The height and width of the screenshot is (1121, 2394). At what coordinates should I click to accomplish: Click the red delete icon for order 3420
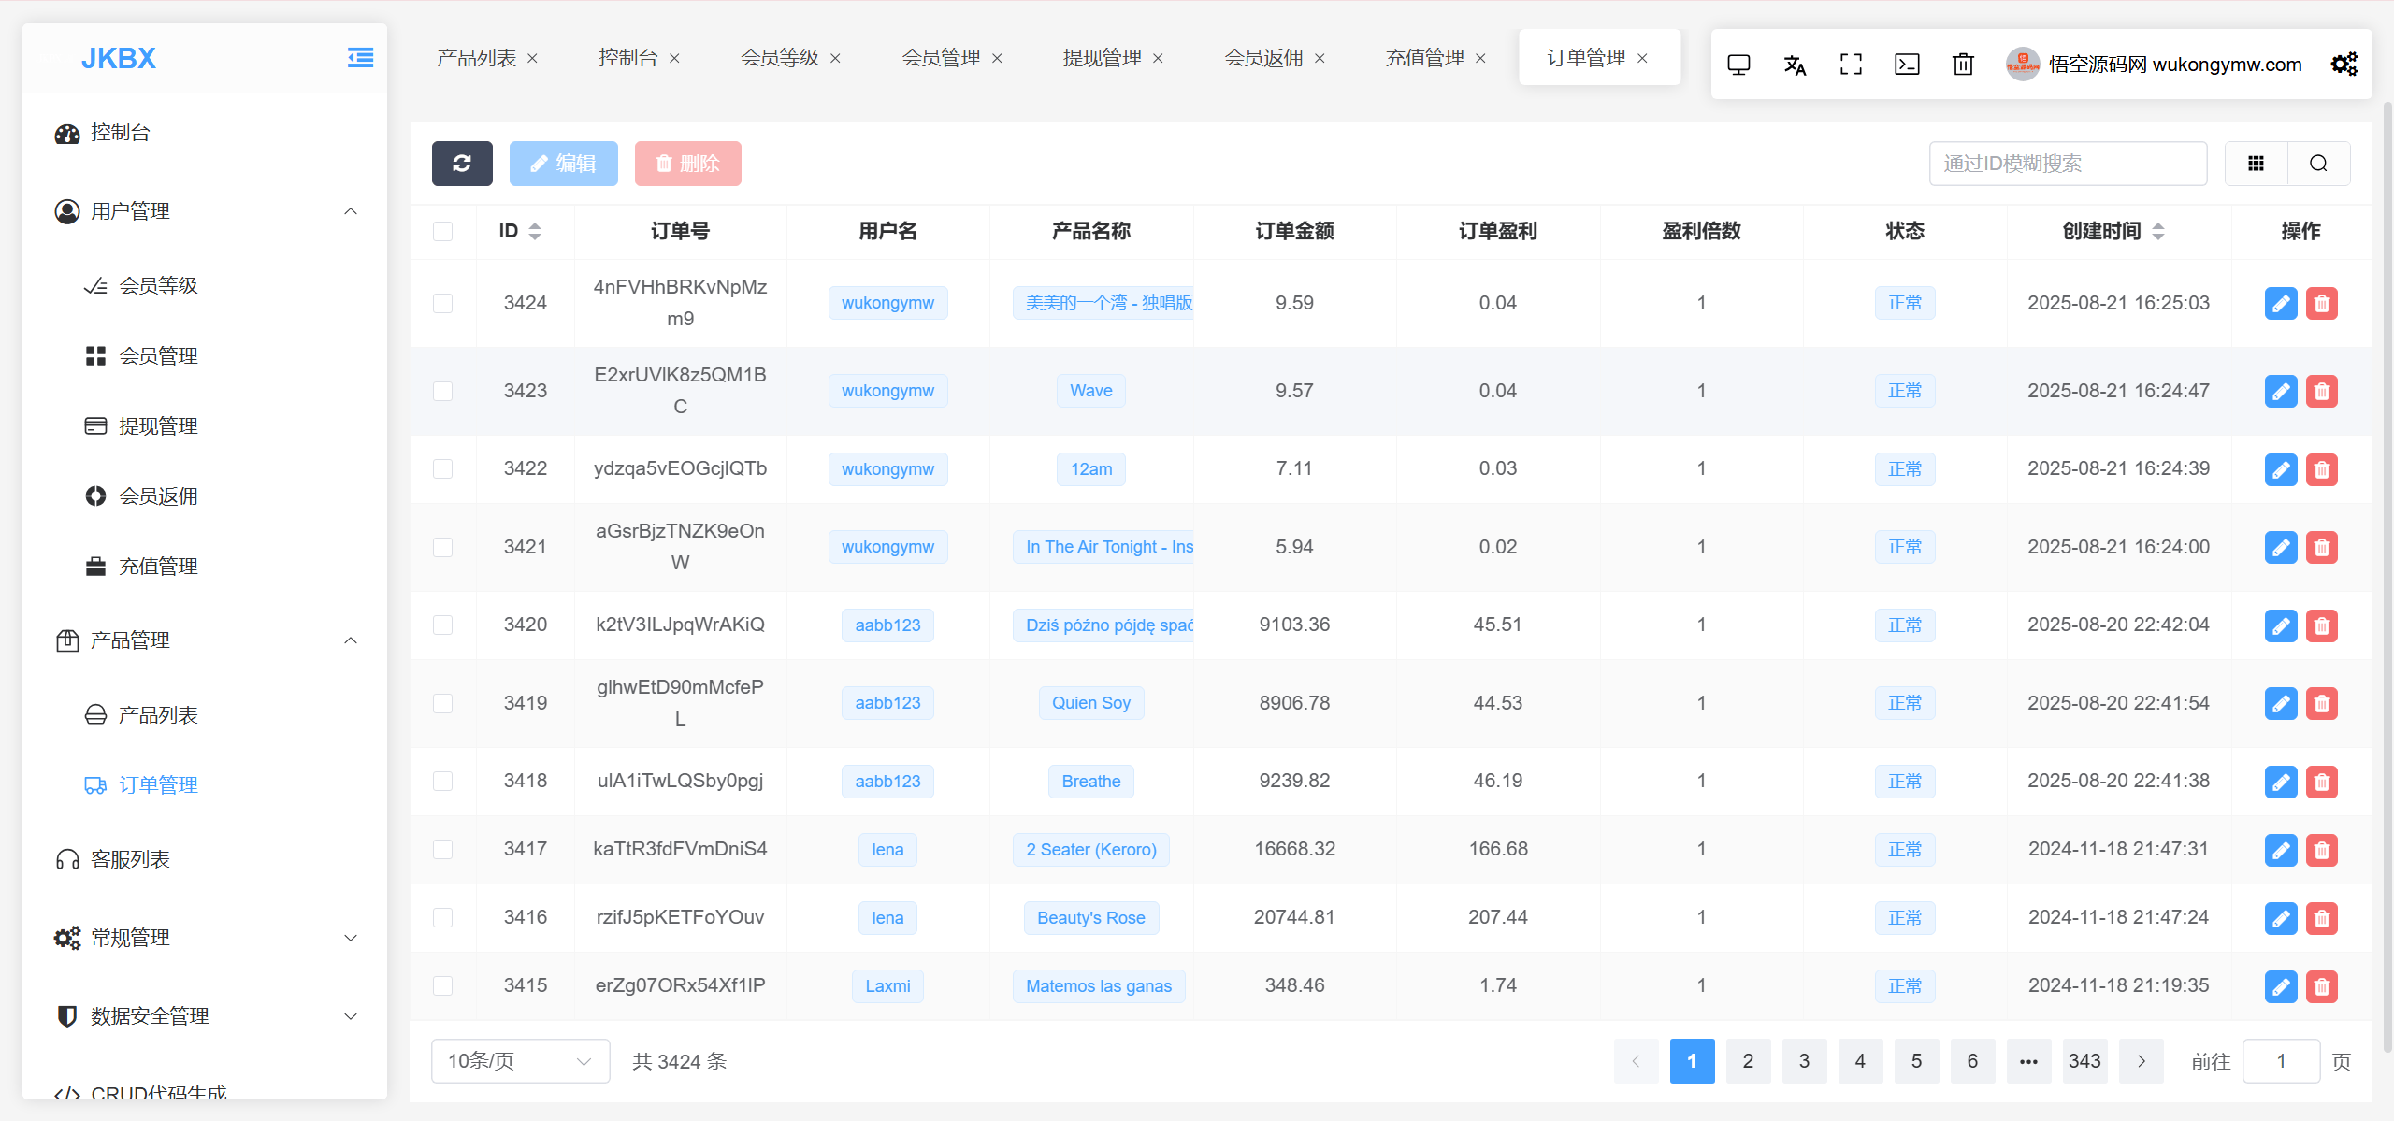2321,625
